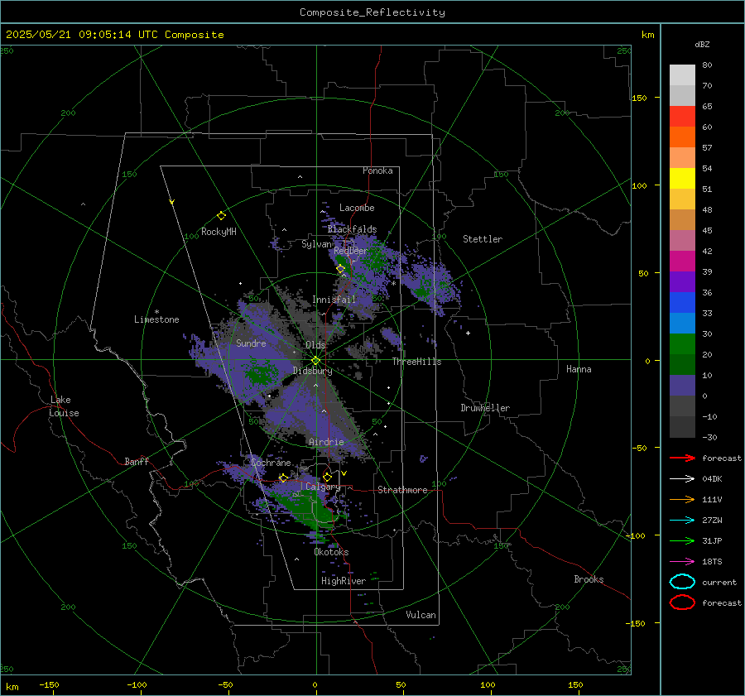Click the asterisk marker above Limestone
The height and width of the screenshot is (696, 745).
pyautogui.click(x=156, y=312)
